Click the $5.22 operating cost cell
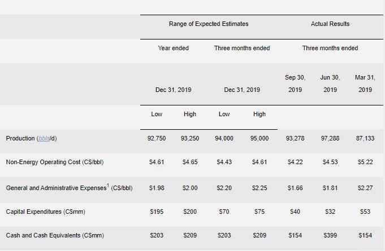This screenshot has height=251, width=385. [x=365, y=162]
